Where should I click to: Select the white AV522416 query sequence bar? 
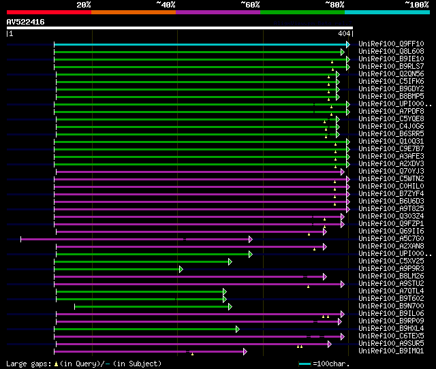tap(180, 28)
